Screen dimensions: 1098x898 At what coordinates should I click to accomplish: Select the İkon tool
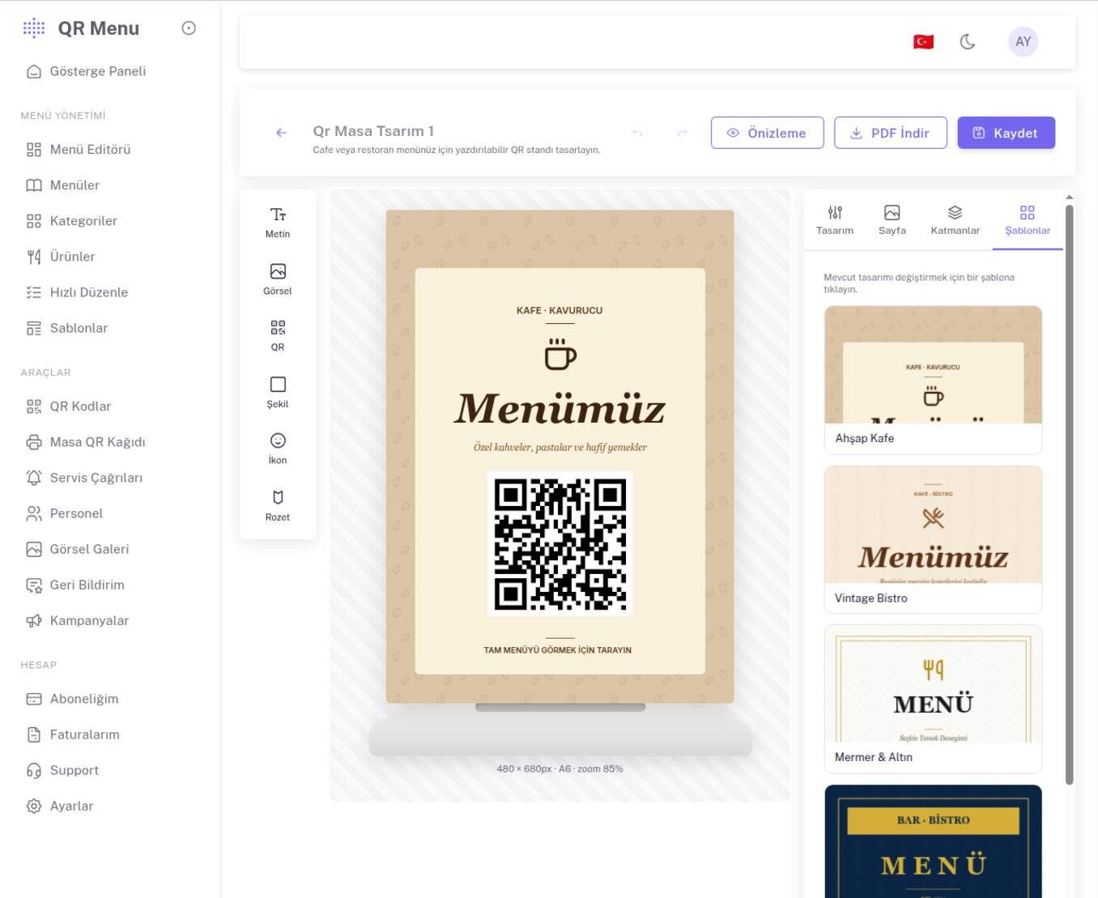pos(278,449)
